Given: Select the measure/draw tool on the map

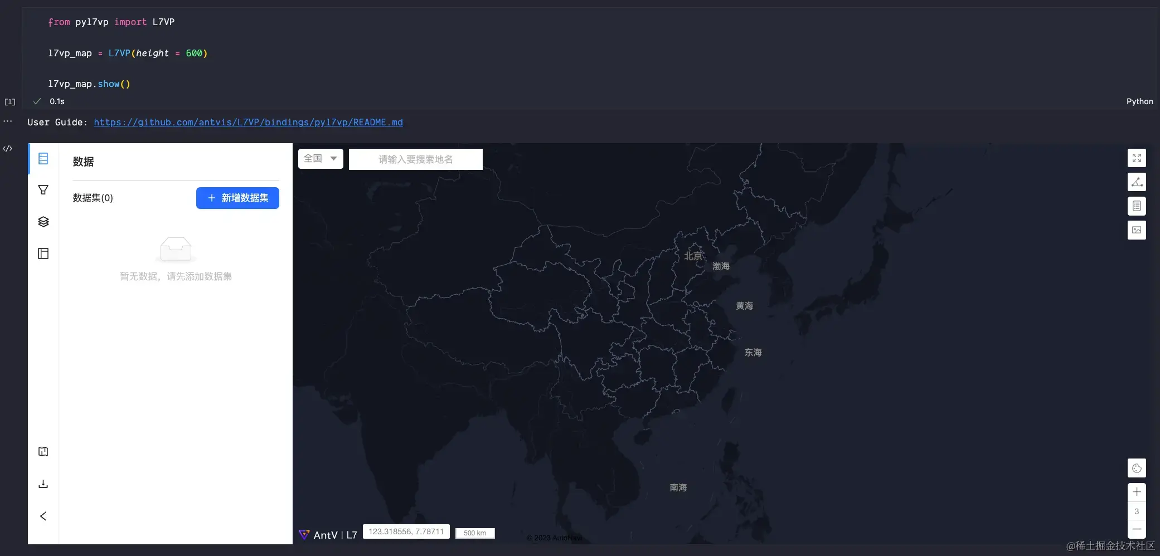Looking at the screenshot, I should point(1137,182).
